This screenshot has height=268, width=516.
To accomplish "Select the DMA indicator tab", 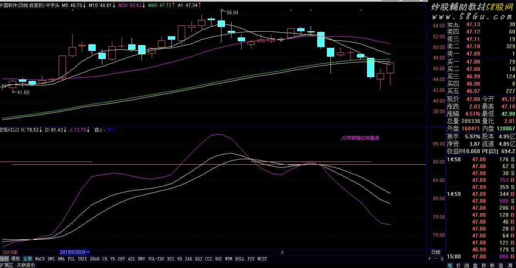I will 61,259.
